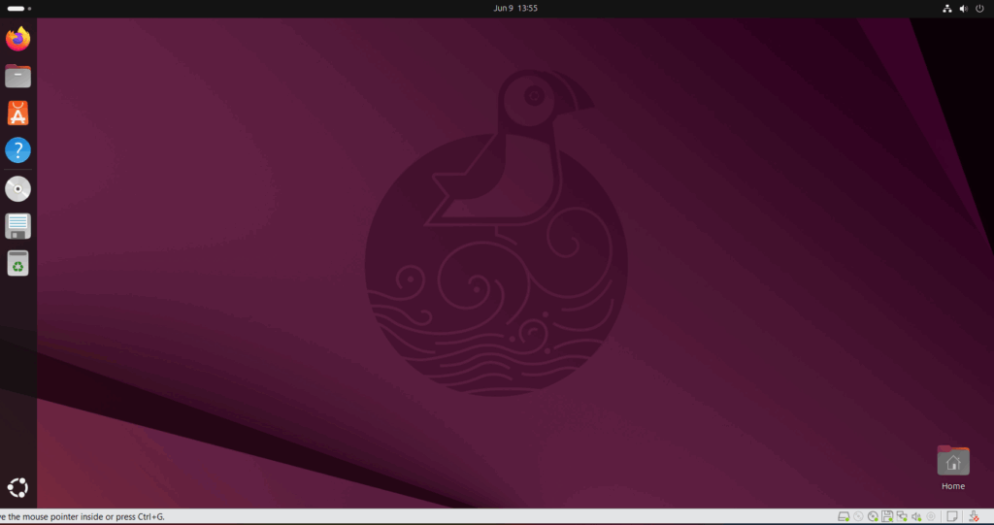Click the shared clipboard note status icon
Screen dimensions: 994x525
[x=951, y=516]
